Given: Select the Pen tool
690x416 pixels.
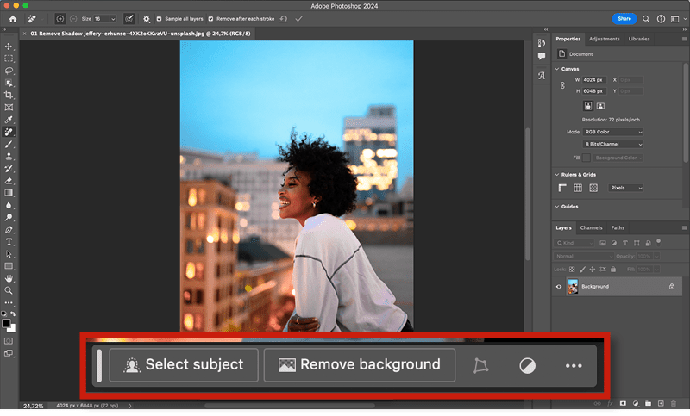Looking at the screenshot, I should click(x=9, y=230).
